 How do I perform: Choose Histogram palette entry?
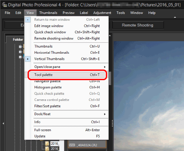[67, 87]
